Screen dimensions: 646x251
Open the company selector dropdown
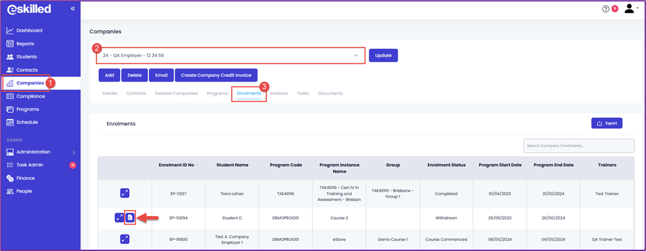point(230,55)
